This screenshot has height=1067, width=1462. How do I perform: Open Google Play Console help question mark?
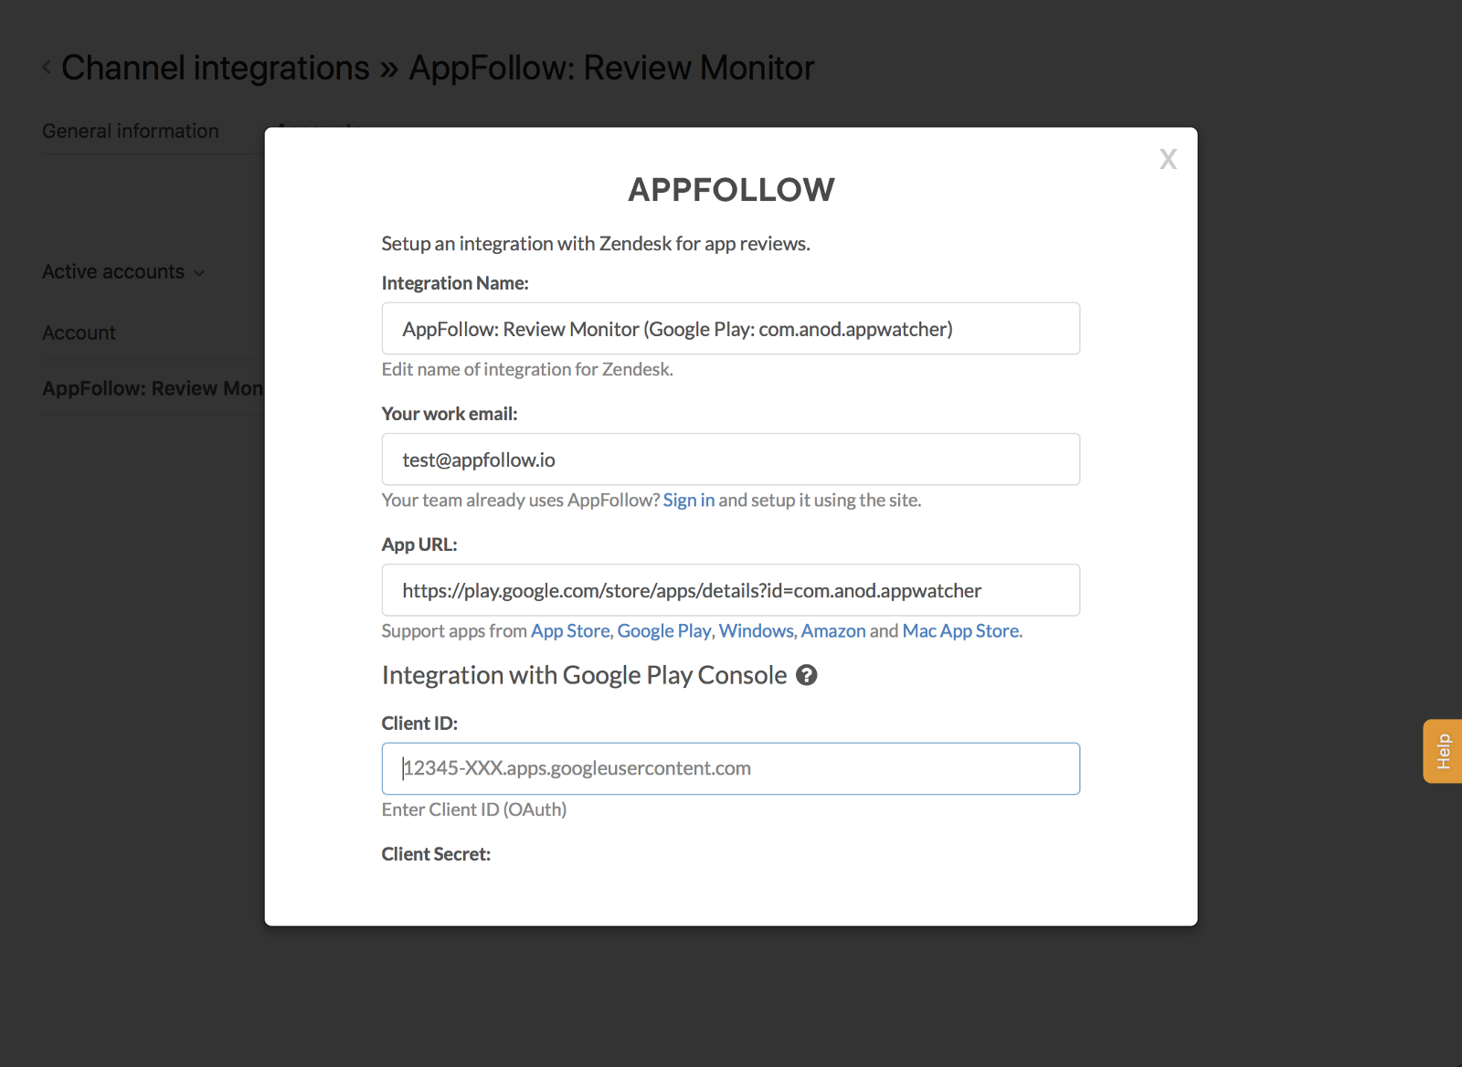click(x=806, y=675)
